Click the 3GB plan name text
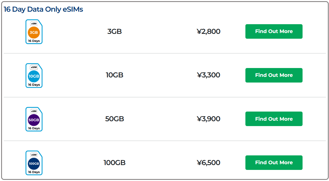The width and height of the screenshot is (329, 181). point(114,32)
